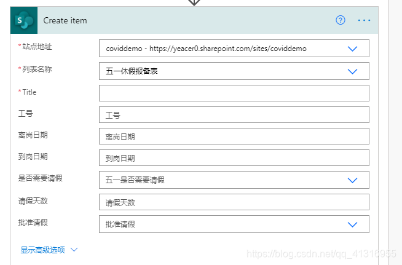
Task: Click the chevron beside 显示高级选项
Action: (74, 250)
